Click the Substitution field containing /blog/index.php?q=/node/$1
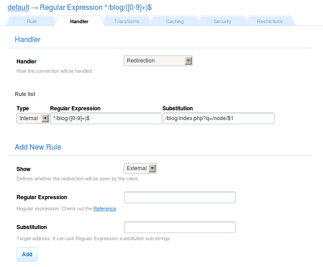This screenshot has height=267, width=323. [x=218, y=118]
